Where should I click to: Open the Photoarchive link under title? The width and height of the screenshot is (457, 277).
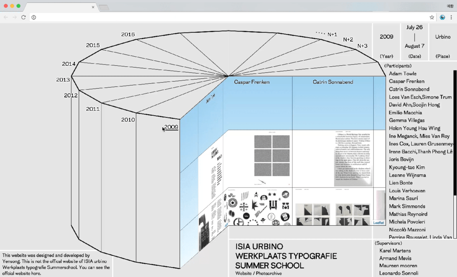tap(269, 273)
